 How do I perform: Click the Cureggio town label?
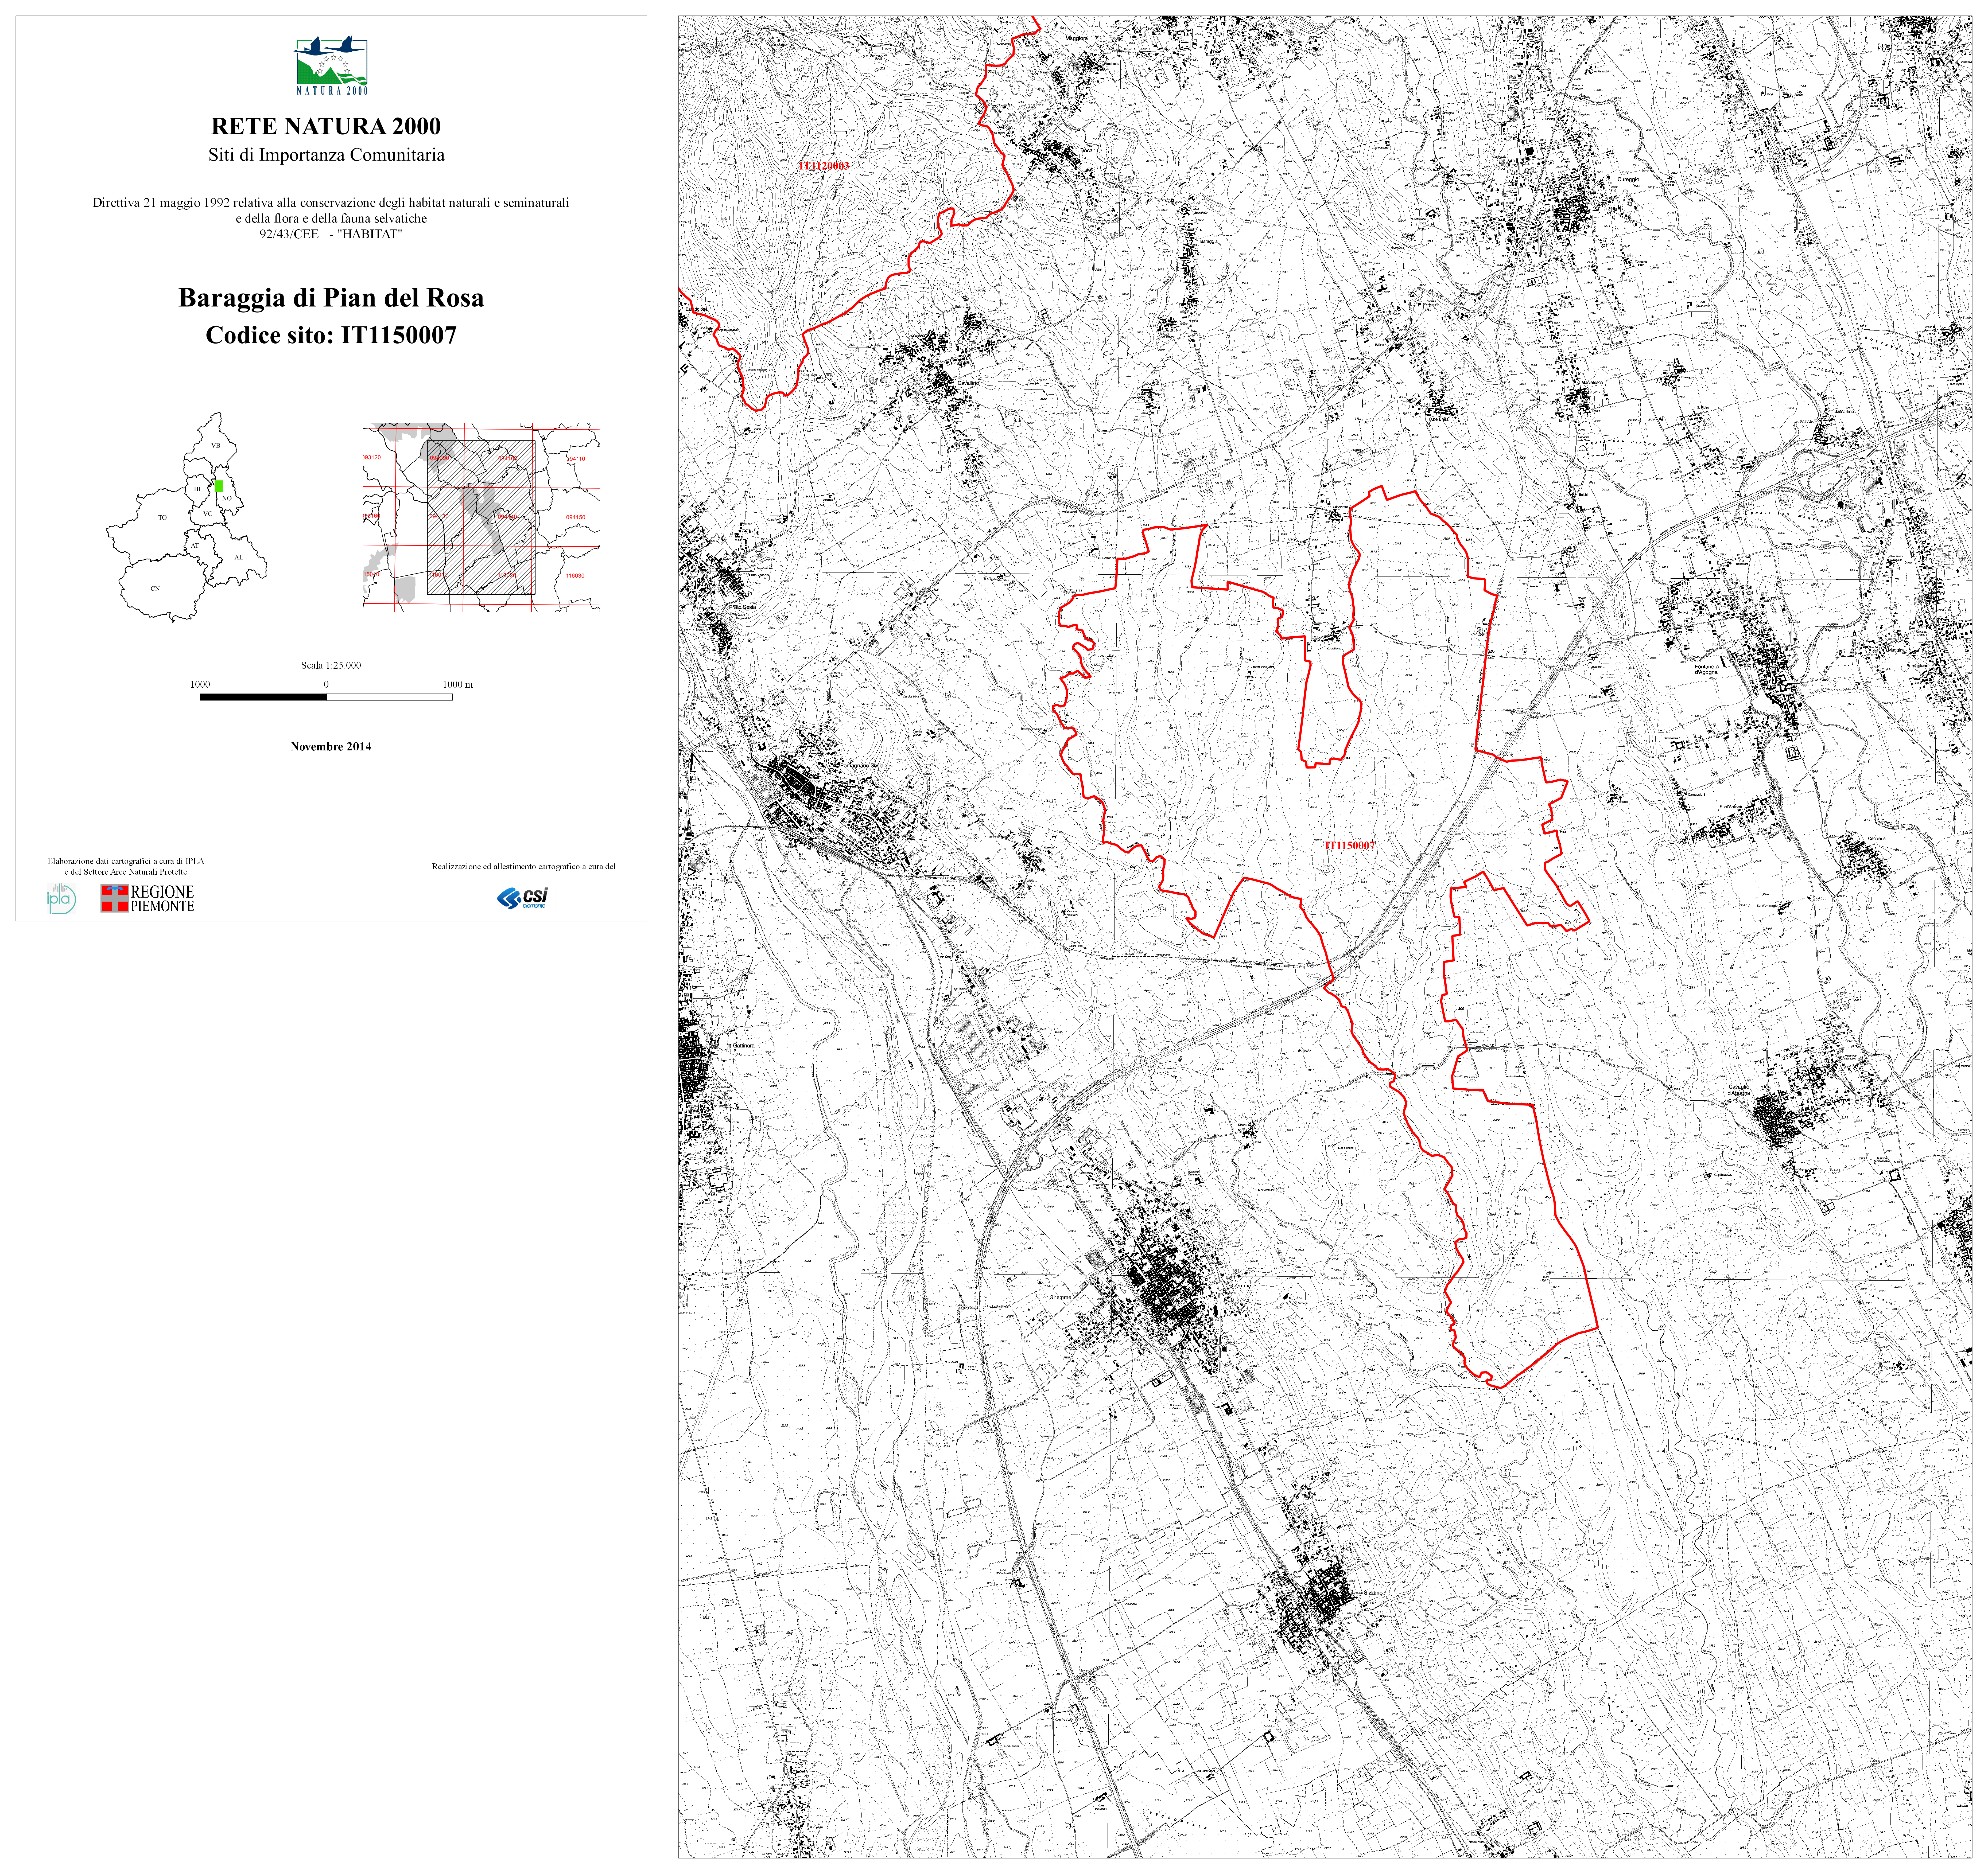tap(1628, 180)
